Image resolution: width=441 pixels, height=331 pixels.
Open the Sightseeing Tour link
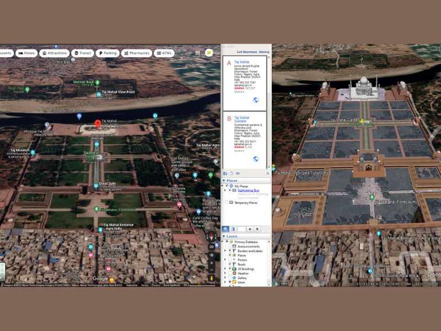[249, 190]
